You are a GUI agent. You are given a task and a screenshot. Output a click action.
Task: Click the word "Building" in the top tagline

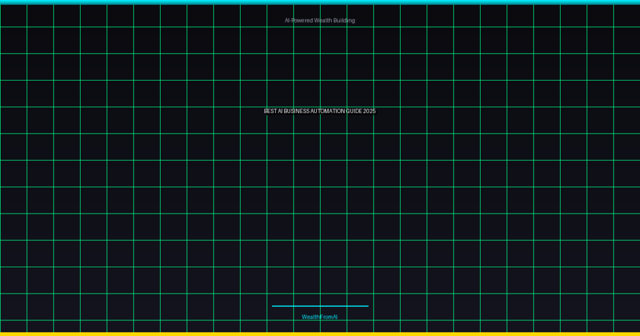coord(344,21)
